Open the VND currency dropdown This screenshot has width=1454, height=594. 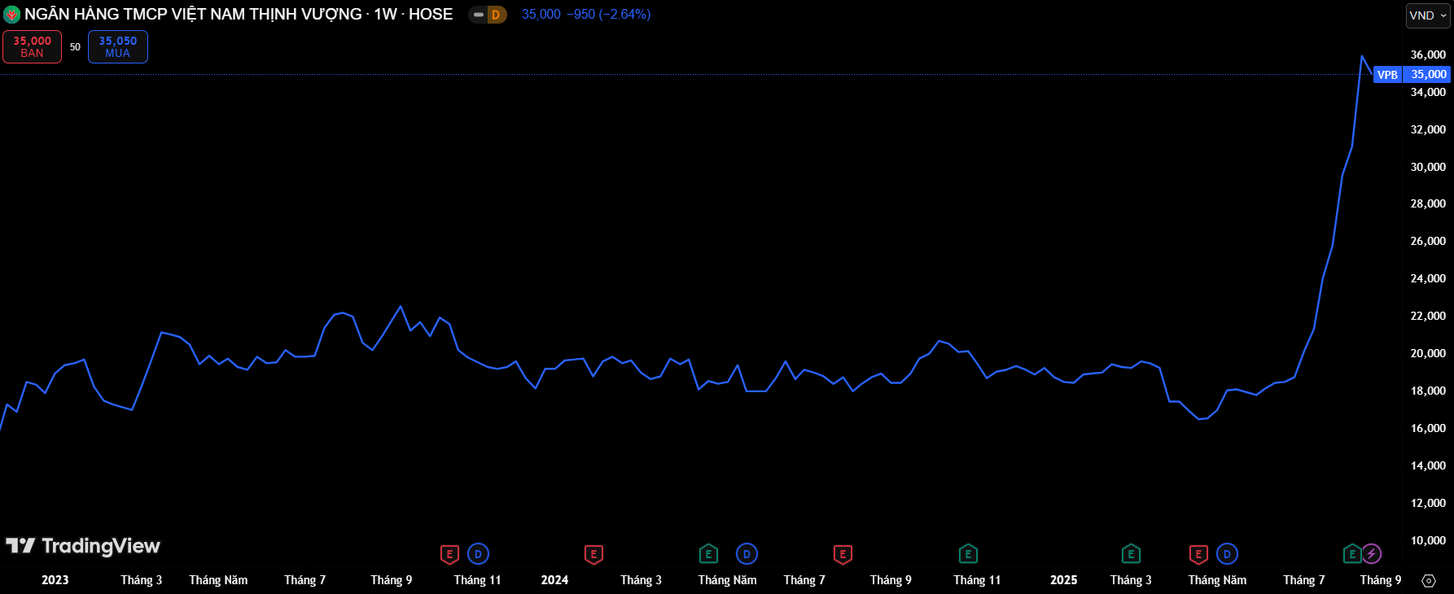tap(1427, 15)
